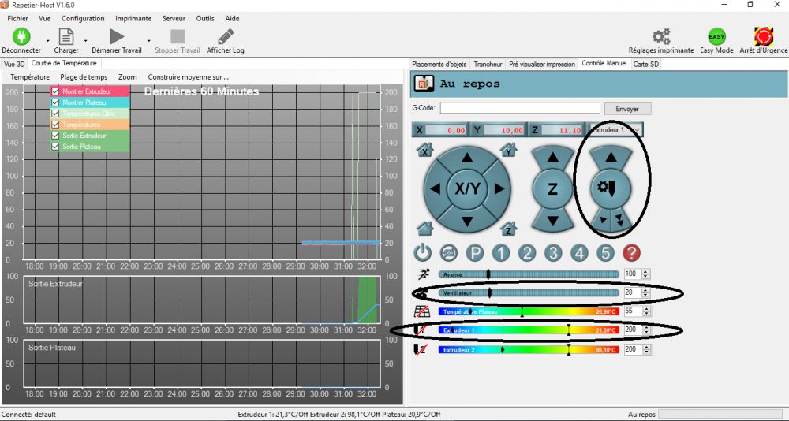This screenshot has width=789, height=421.
Task: Open the Configuration menu
Action: pyautogui.click(x=83, y=19)
